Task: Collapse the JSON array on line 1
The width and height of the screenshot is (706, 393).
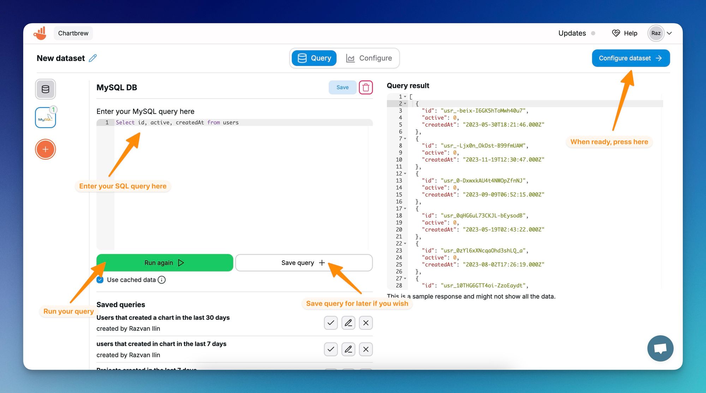Action: (x=405, y=96)
